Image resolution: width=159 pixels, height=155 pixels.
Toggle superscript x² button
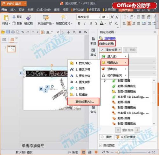click(x=110, y=23)
